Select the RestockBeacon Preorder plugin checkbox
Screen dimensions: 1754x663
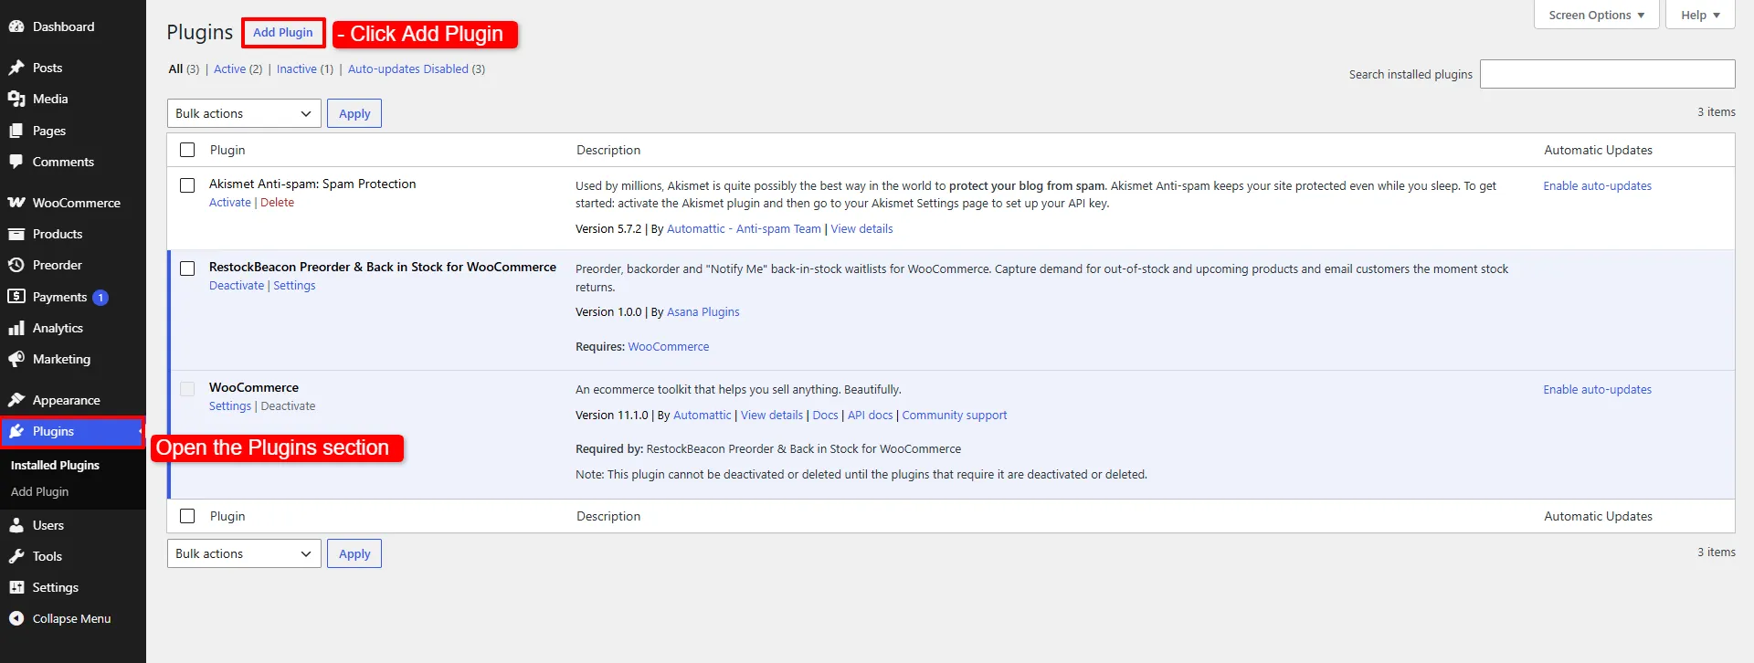click(x=187, y=268)
